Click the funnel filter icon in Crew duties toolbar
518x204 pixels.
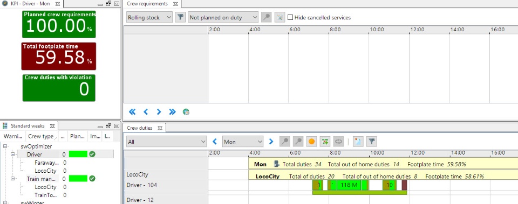coord(372,142)
